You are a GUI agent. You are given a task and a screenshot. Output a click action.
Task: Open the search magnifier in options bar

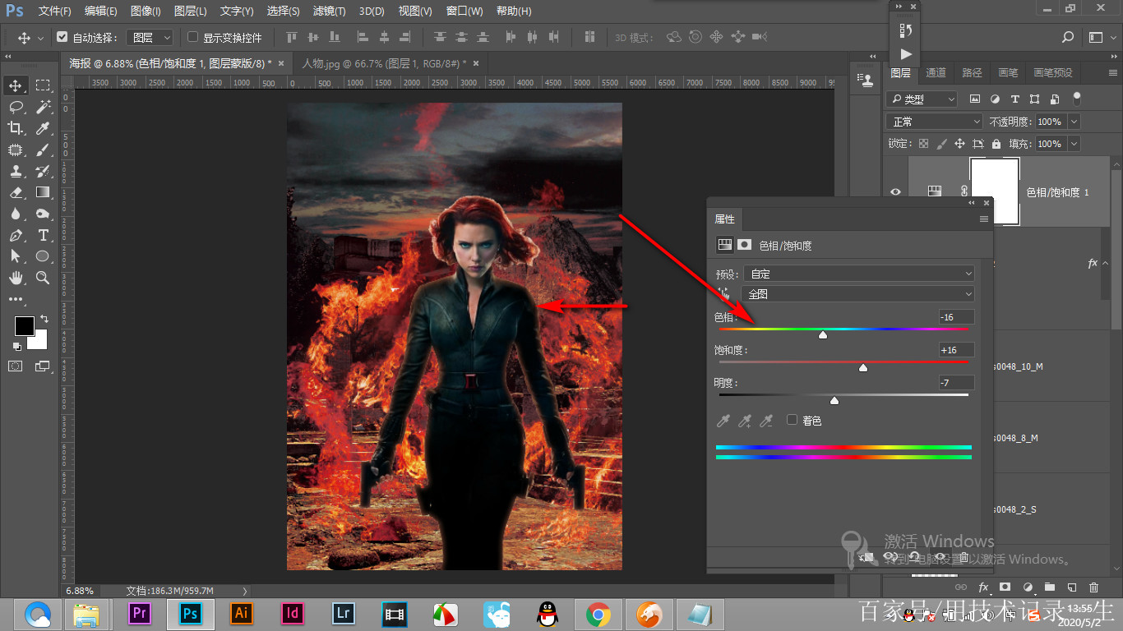[1068, 37]
